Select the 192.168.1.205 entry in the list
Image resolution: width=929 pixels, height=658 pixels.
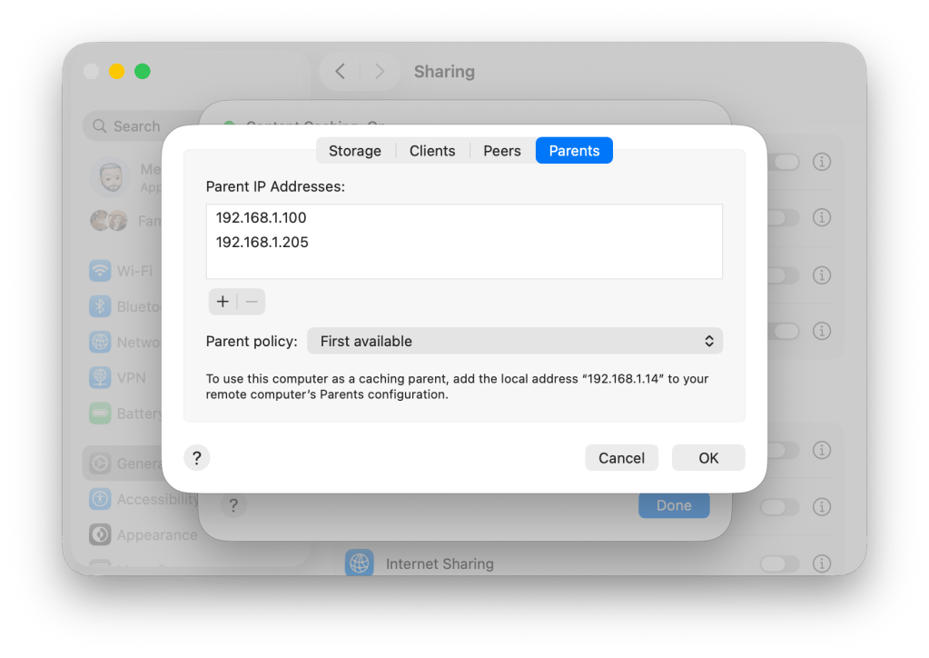(262, 243)
